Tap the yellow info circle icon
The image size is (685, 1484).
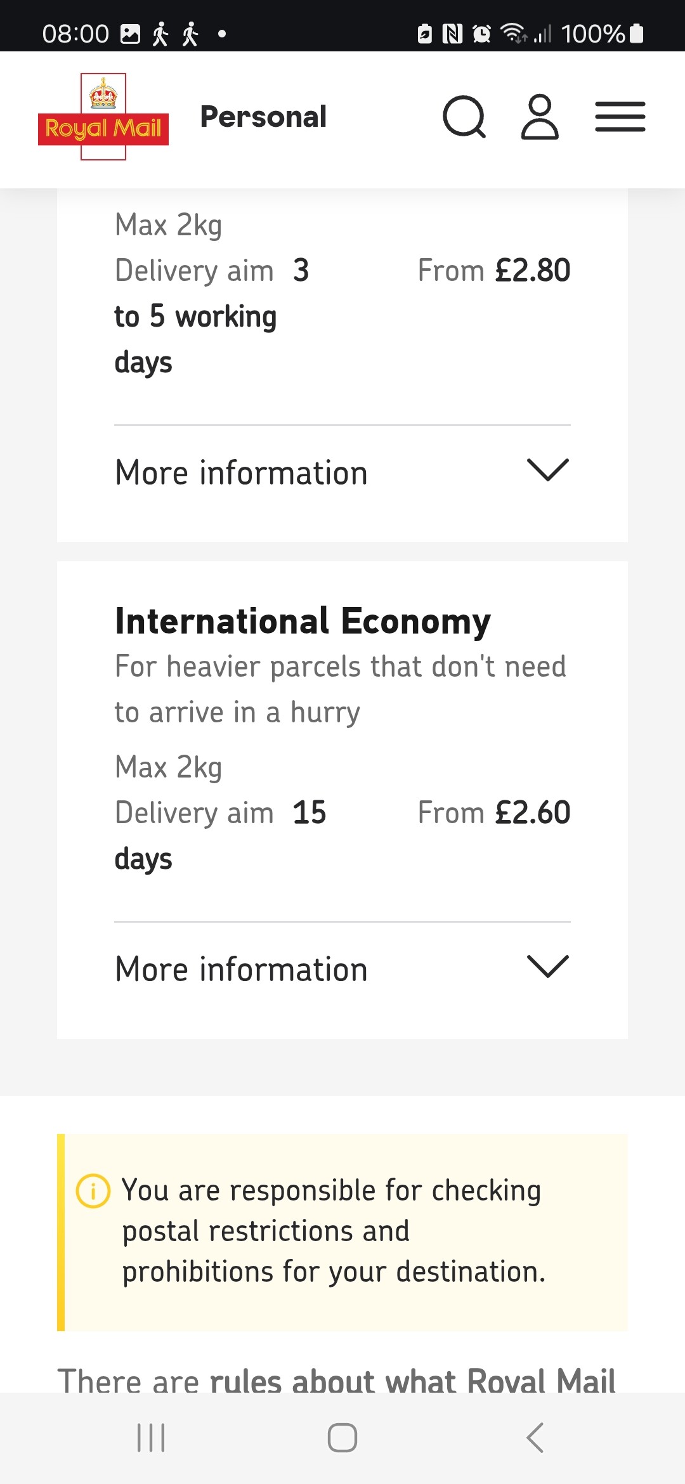93,1191
